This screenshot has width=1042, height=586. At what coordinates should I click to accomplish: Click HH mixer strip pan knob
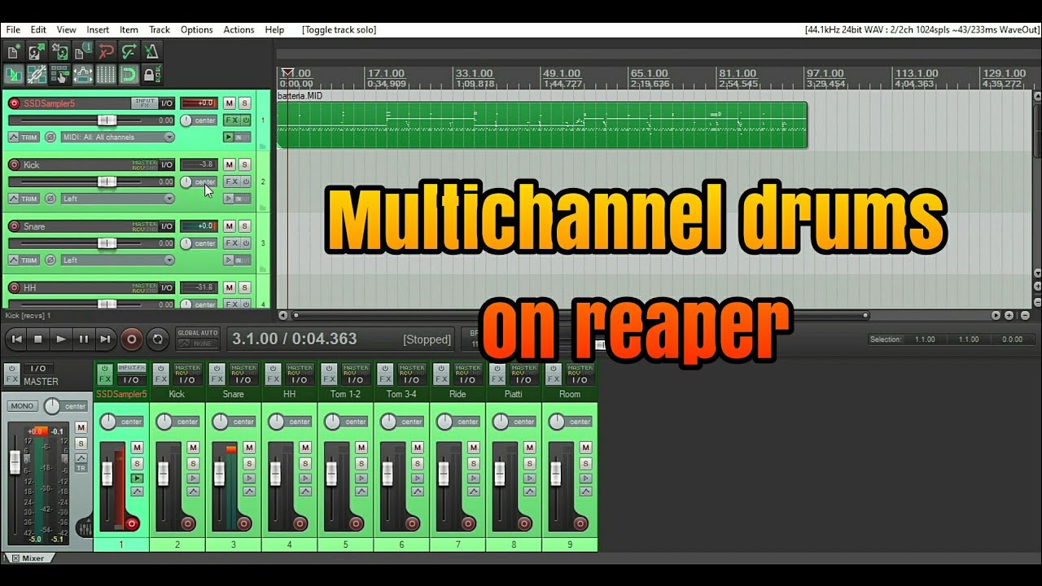[x=276, y=422]
